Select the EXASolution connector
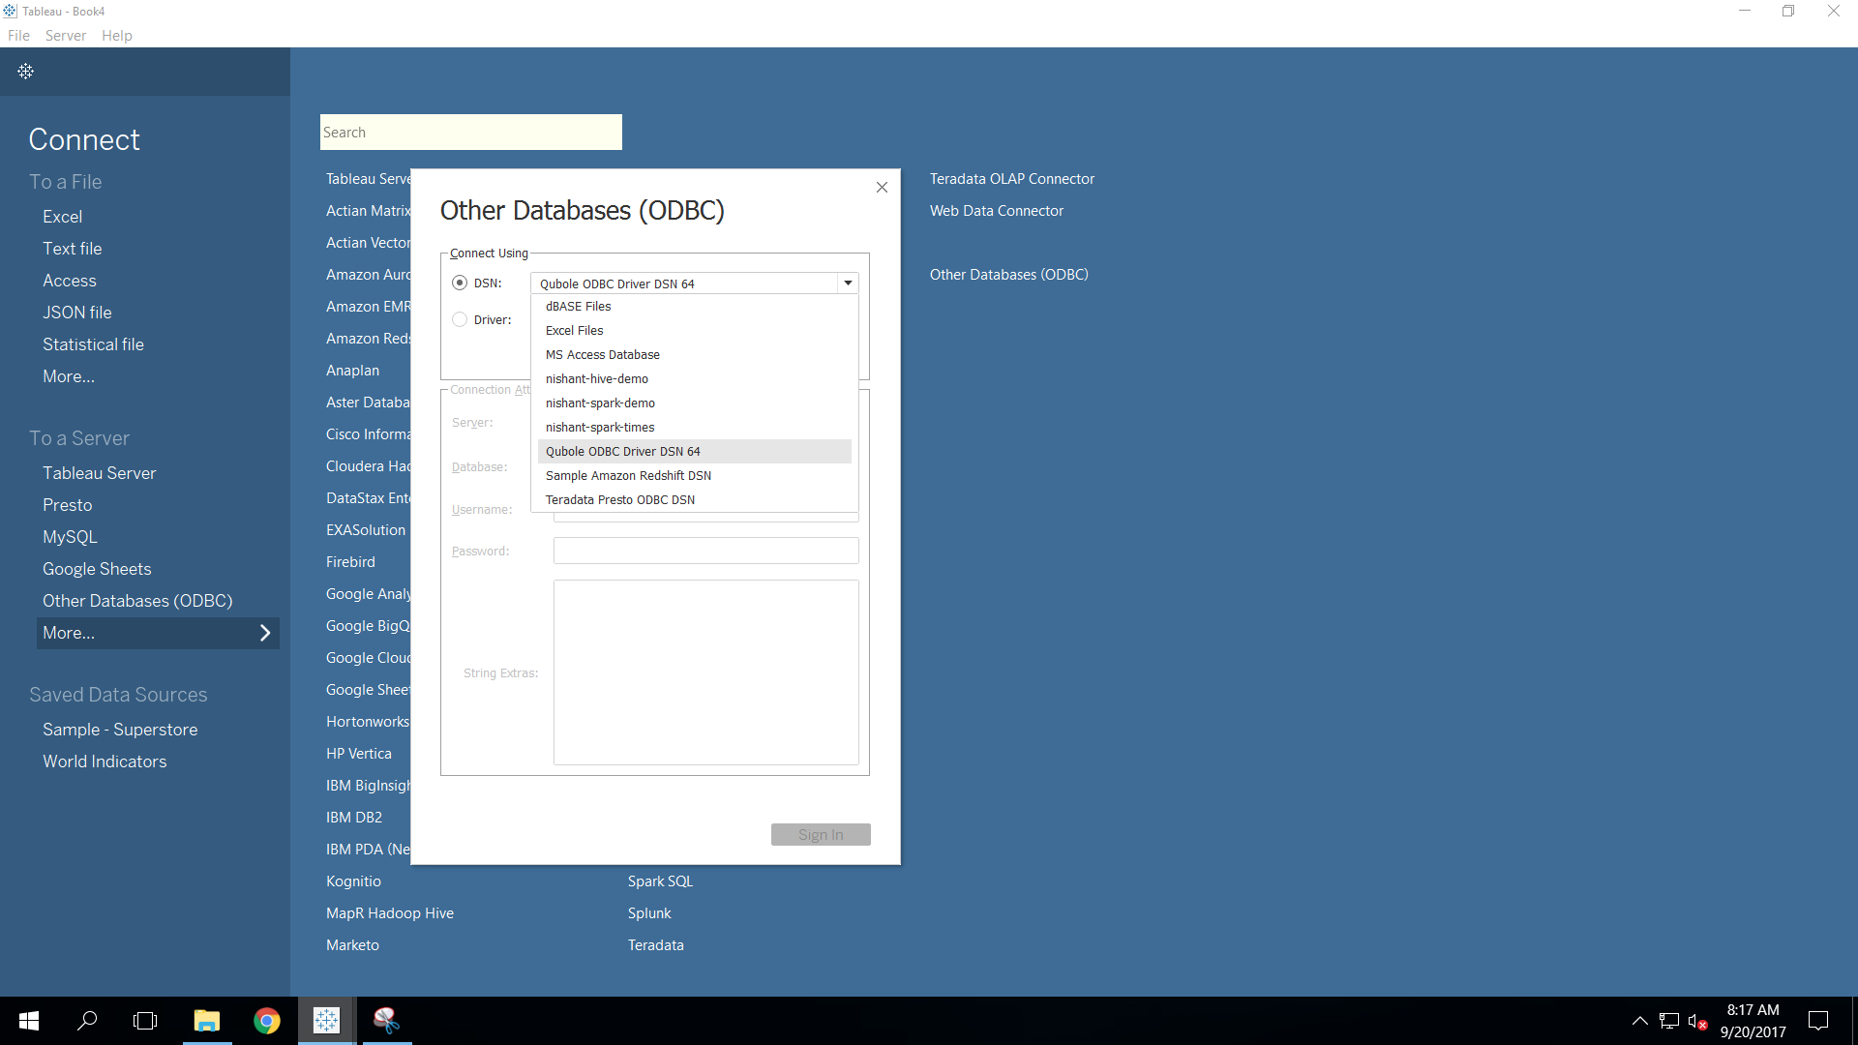1858x1045 pixels. coord(366,530)
